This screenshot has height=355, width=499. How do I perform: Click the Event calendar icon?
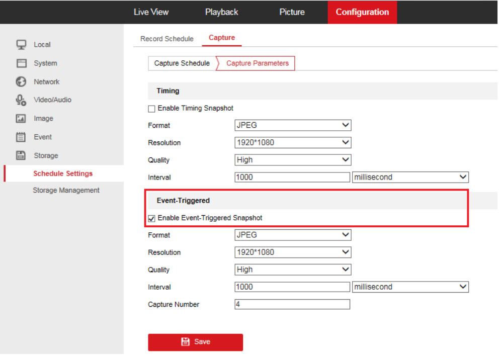coord(21,137)
